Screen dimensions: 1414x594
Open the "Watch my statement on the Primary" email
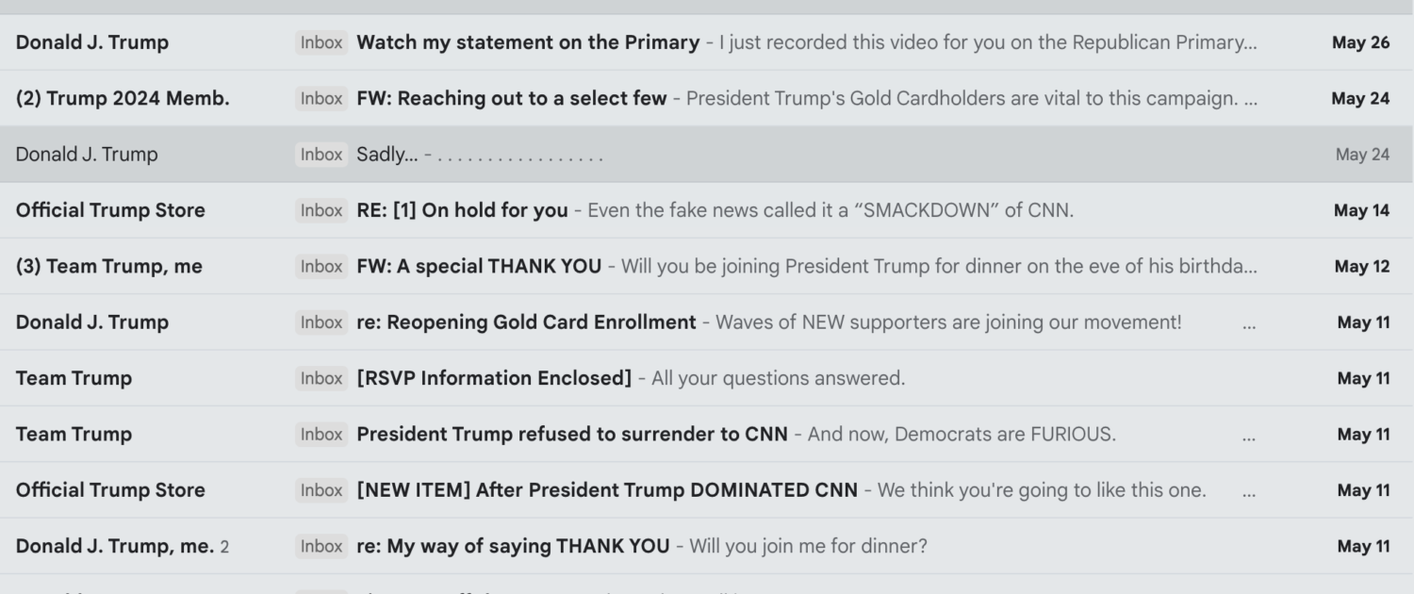(x=528, y=42)
